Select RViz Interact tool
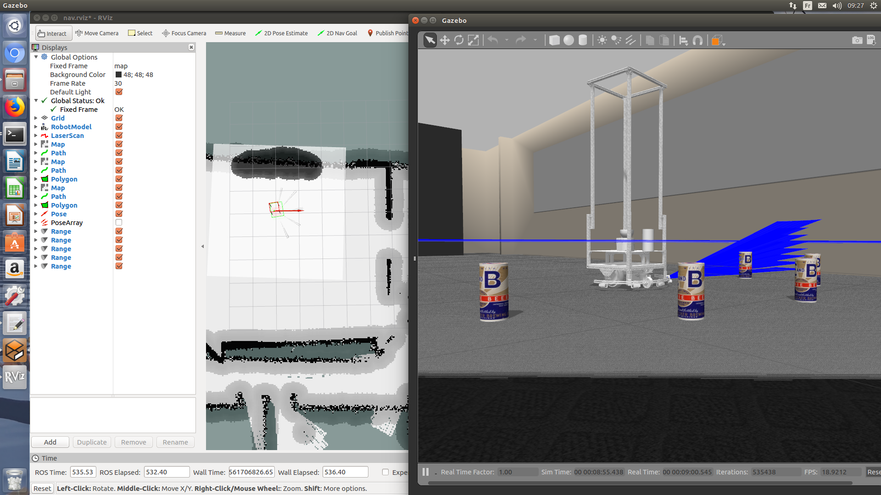Viewport: 881px width, 495px height. 53,33
